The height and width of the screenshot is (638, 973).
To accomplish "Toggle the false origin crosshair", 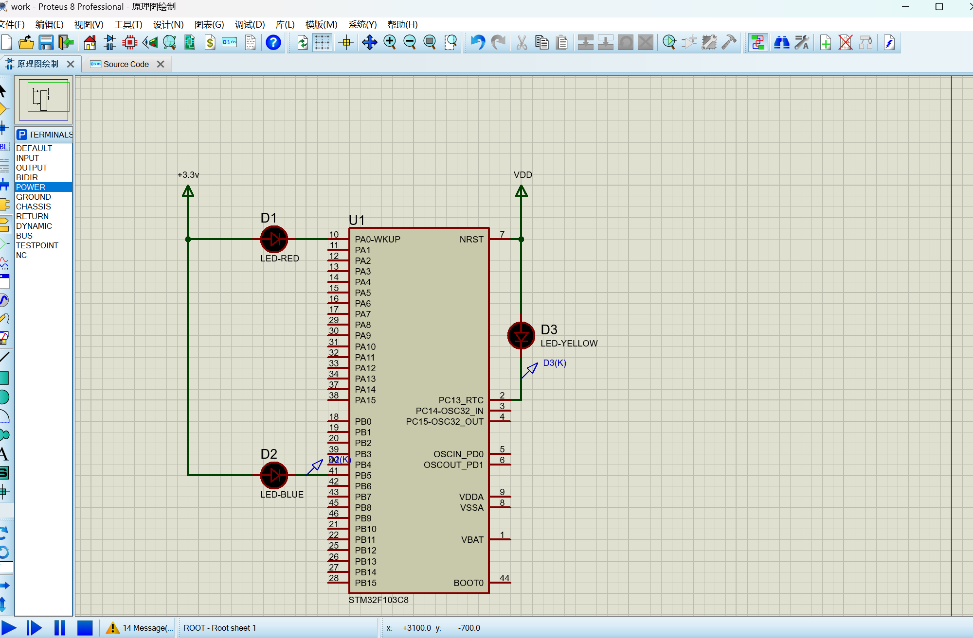I will tap(346, 43).
